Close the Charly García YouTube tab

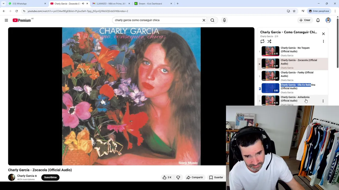pos(87,4)
